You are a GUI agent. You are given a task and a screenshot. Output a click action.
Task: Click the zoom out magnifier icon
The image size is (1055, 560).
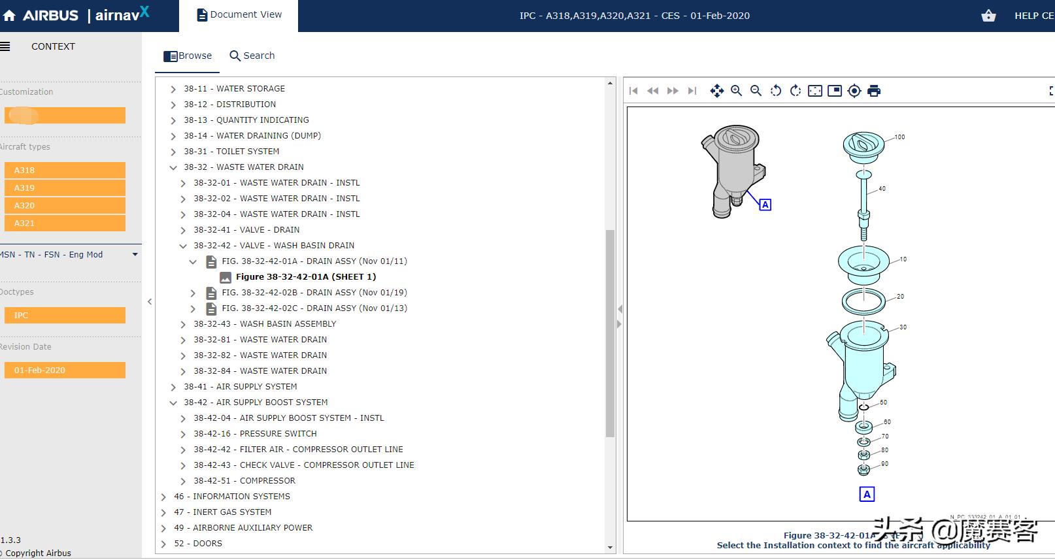coord(756,91)
